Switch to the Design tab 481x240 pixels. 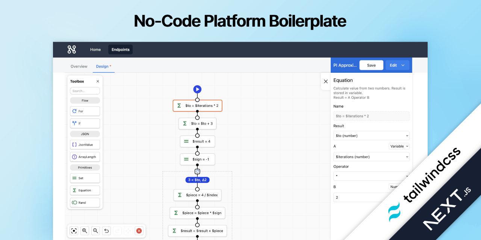pyautogui.click(x=104, y=66)
